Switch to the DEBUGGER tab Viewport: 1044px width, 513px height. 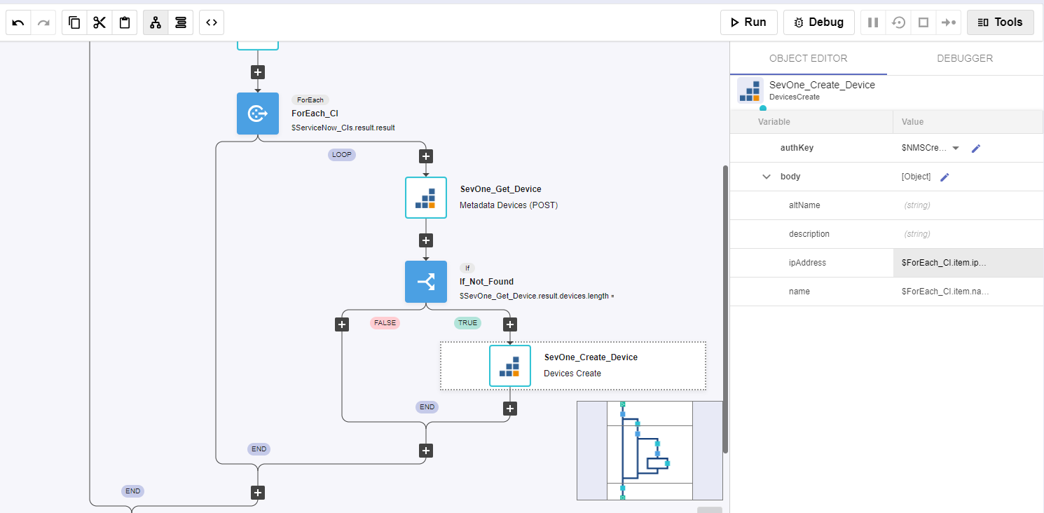965,58
